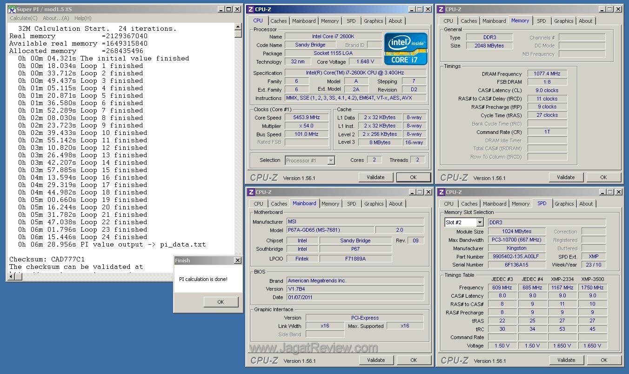Click OK in the Mainboard-tab CPU-Z window
This screenshot has width=629, height=374.
(x=414, y=360)
